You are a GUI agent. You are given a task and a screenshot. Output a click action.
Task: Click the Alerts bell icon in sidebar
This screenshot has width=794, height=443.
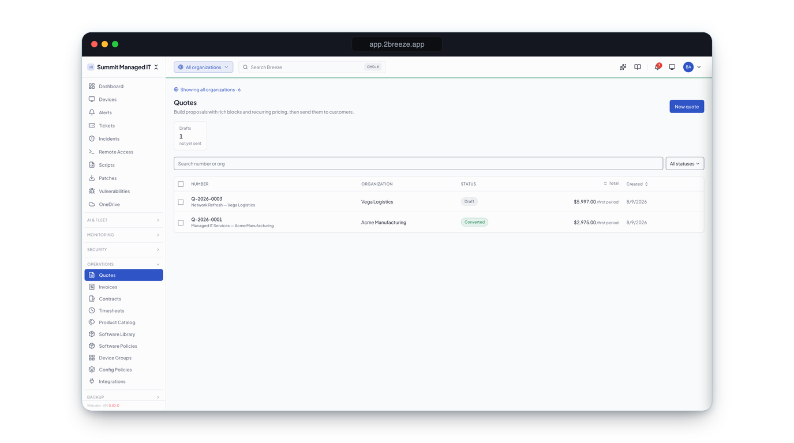[x=92, y=112]
